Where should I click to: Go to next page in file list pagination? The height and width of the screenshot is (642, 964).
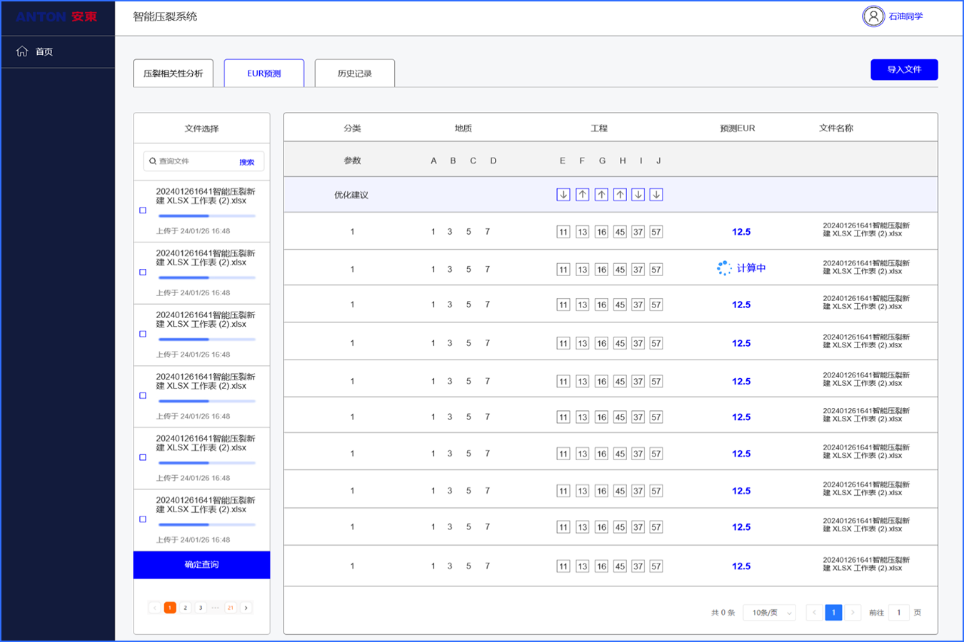pos(246,608)
